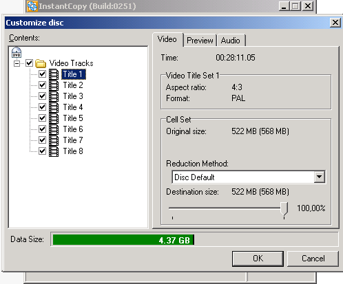Select Title 7 in the contents tree
Image resolution: width=343 pixels, height=284 pixels.
[x=73, y=140]
